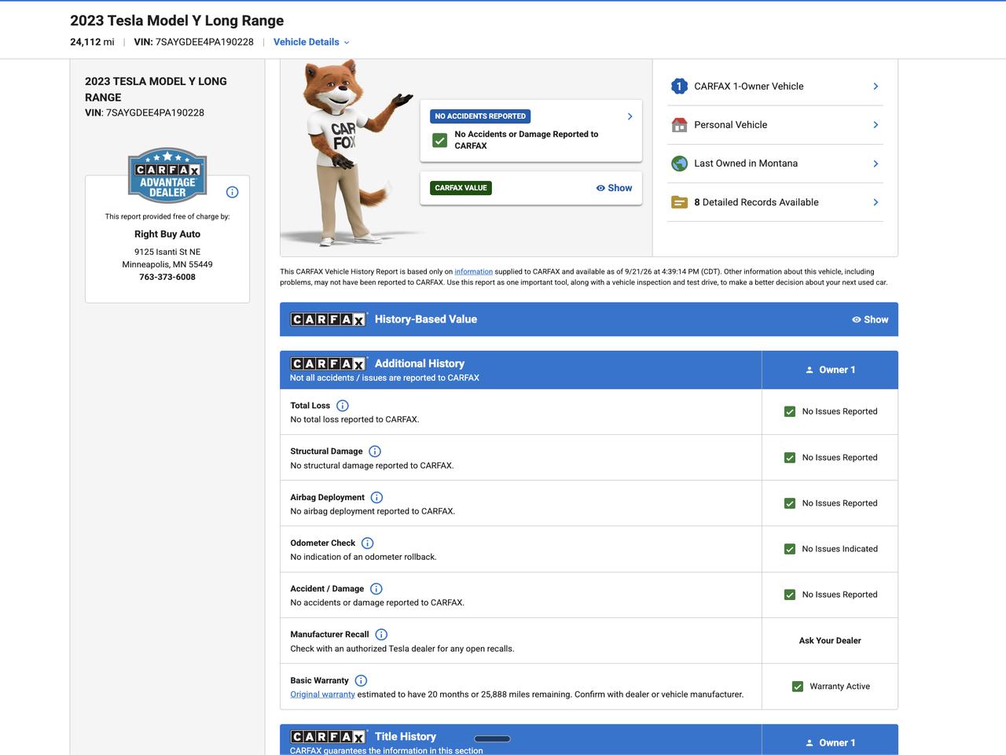Open the Total Loss info icon

point(343,406)
